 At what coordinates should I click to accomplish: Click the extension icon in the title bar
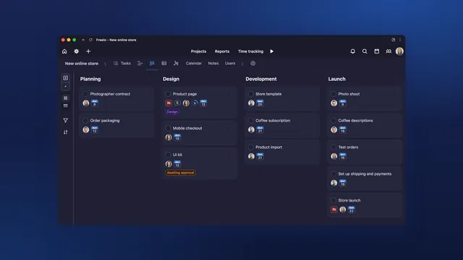click(393, 40)
